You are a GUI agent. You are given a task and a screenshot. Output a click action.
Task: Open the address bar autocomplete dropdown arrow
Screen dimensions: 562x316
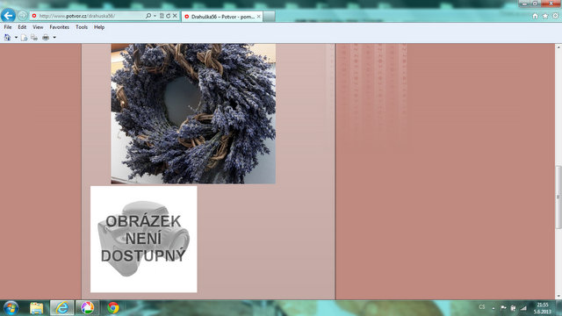pyautogui.click(x=155, y=16)
